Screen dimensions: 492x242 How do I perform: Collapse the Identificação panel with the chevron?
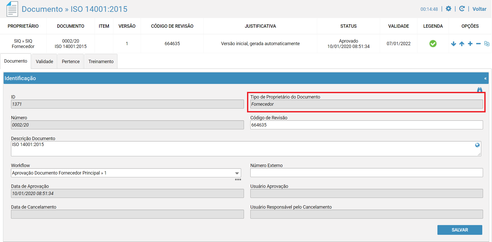485,79
